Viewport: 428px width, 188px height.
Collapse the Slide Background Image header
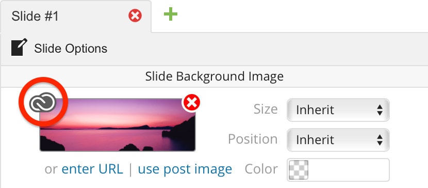(215, 76)
